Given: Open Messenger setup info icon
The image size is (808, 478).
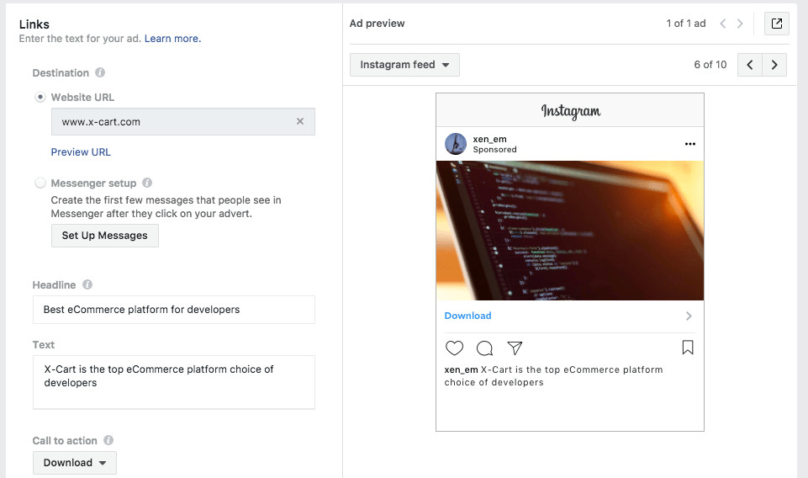Looking at the screenshot, I should click(x=147, y=183).
